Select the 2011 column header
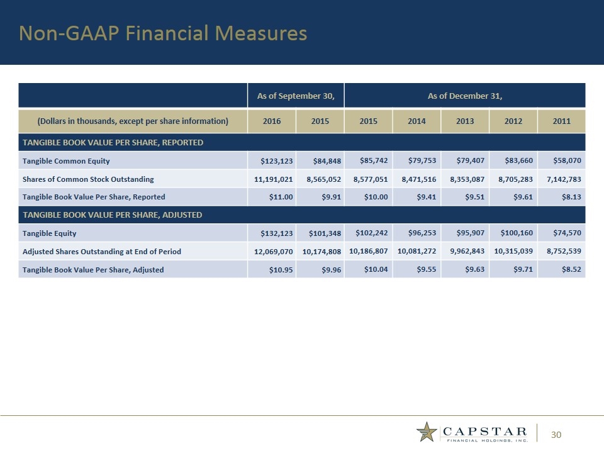Viewport: 604px width, 453px height. click(561, 120)
